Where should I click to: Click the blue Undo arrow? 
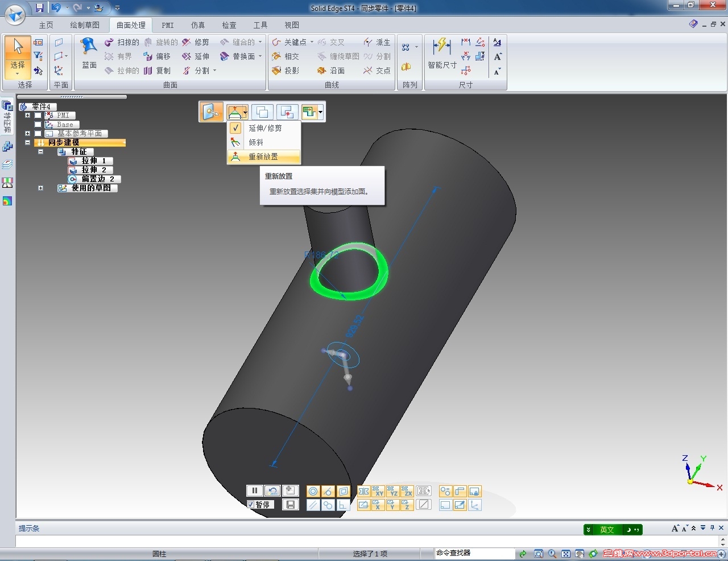pyautogui.click(x=56, y=8)
